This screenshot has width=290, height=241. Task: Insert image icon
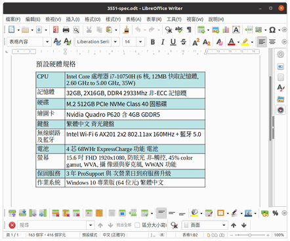pyautogui.click(x=216, y=30)
